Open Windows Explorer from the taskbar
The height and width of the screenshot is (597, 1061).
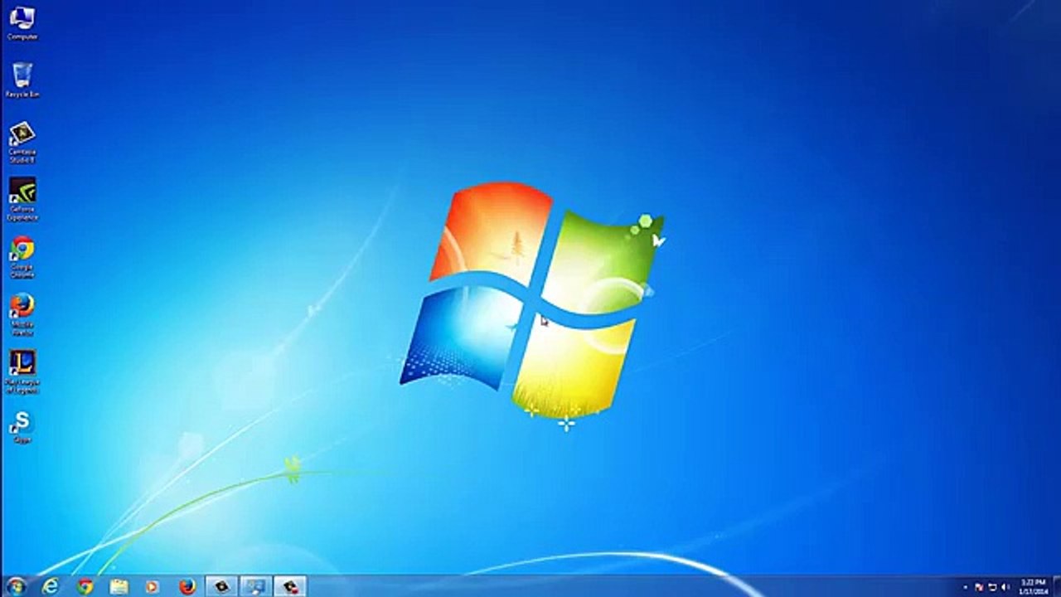coord(119,586)
